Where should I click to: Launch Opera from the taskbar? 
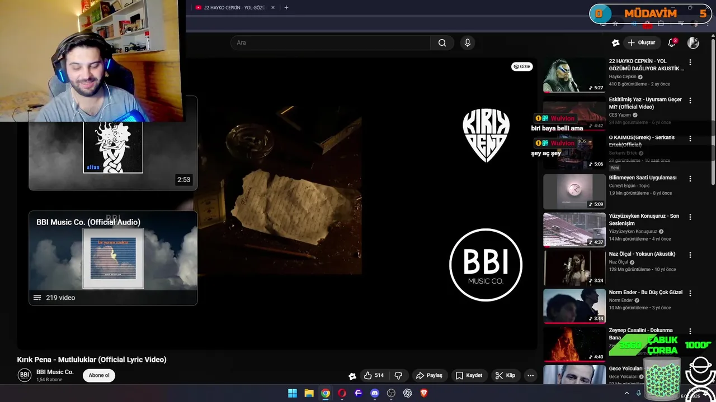(342, 393)
